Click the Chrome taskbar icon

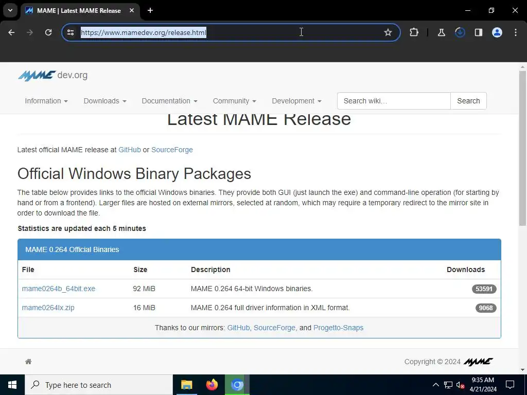pos(237,385)
